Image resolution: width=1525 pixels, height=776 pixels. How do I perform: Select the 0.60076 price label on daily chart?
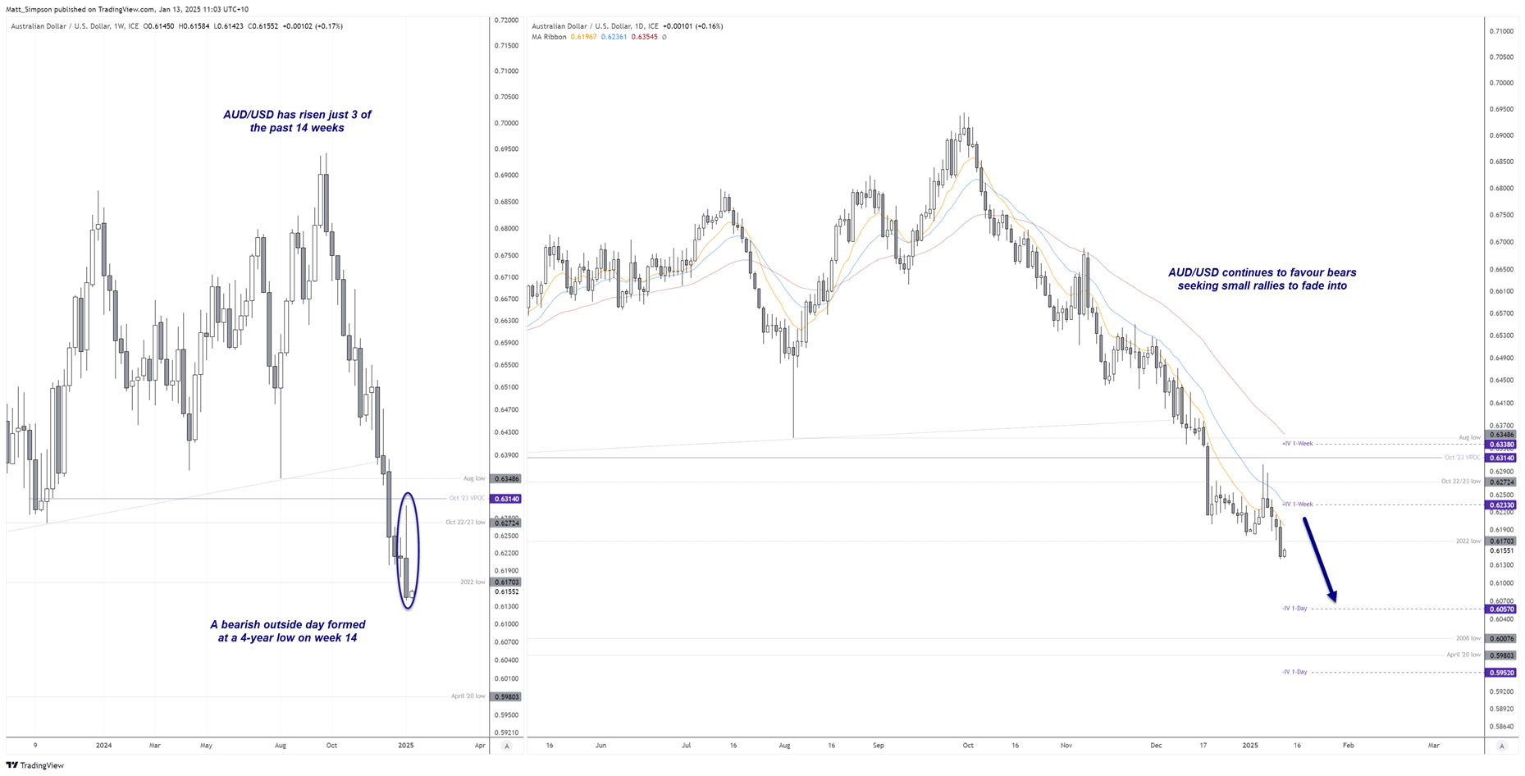click(1501, 639)
